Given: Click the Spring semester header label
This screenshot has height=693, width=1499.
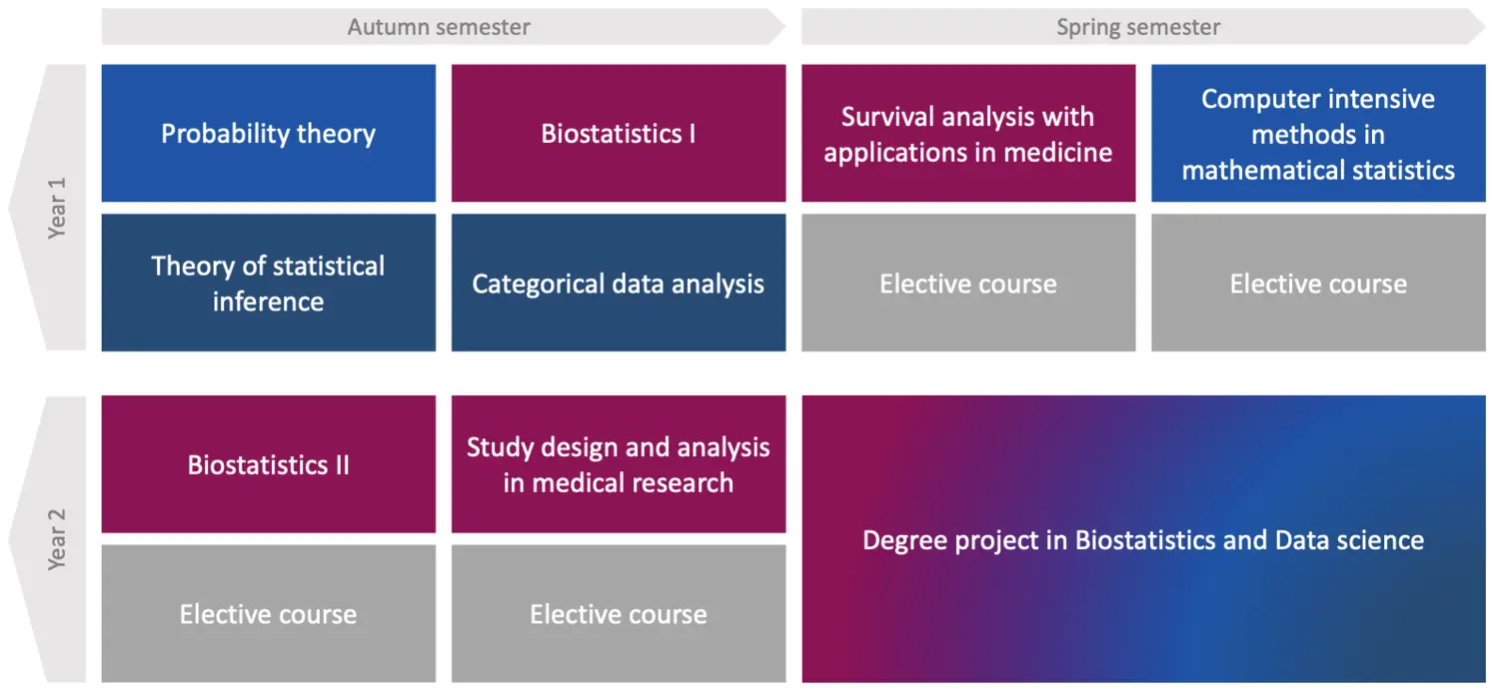Looking at the screenshot, I should click(1138, 27).
